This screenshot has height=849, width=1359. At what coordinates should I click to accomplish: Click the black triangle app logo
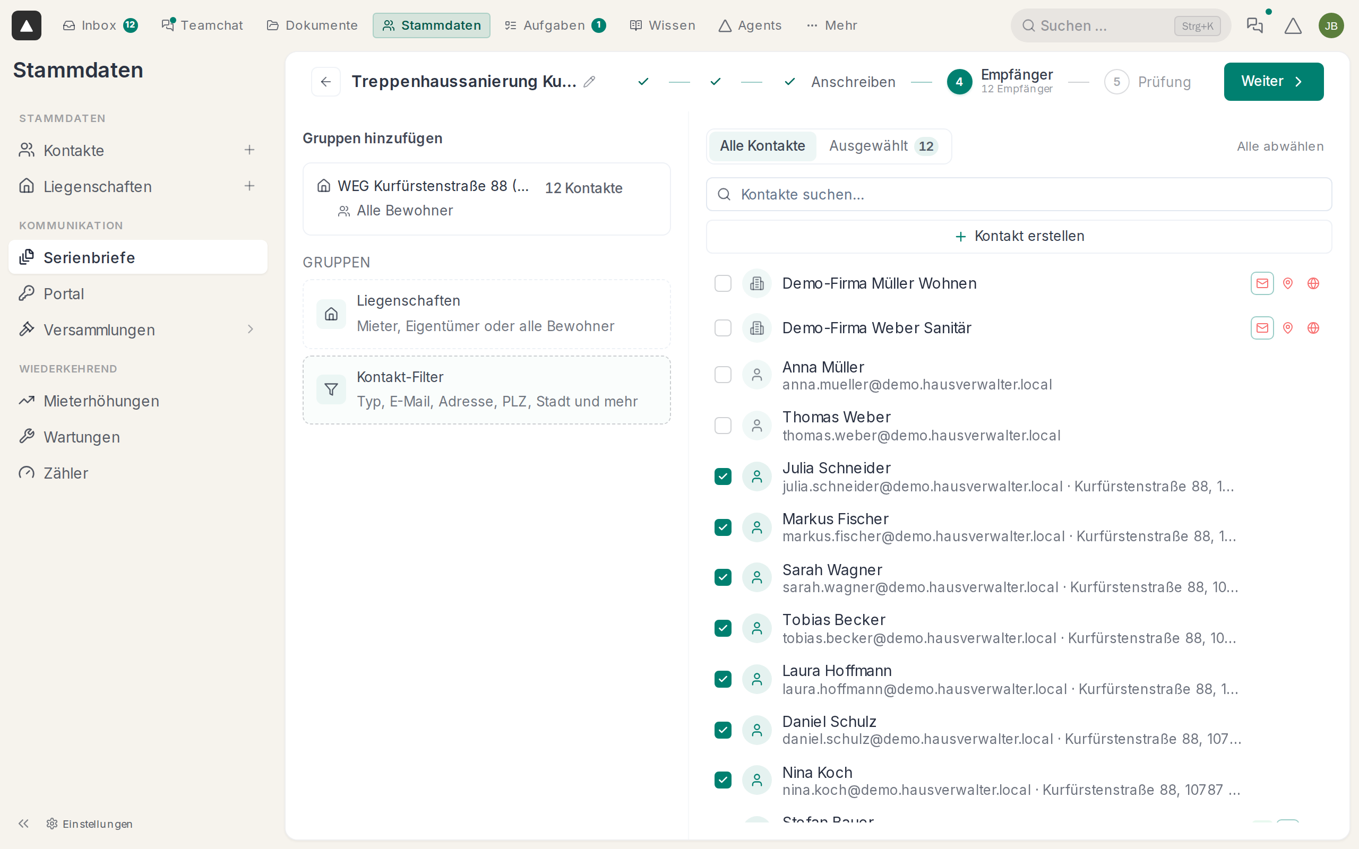[27, 25]
